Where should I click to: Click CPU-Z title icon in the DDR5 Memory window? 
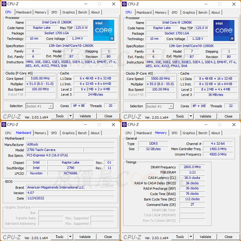(x=124, y=124)
